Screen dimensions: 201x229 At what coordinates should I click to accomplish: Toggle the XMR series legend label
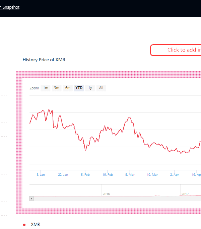click(36, 224)
